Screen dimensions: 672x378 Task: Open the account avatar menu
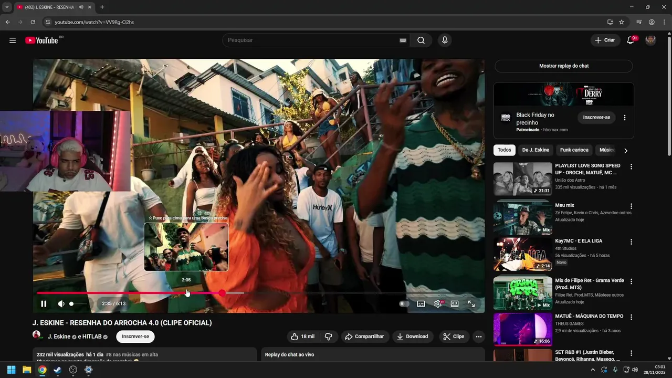[650, 40]
